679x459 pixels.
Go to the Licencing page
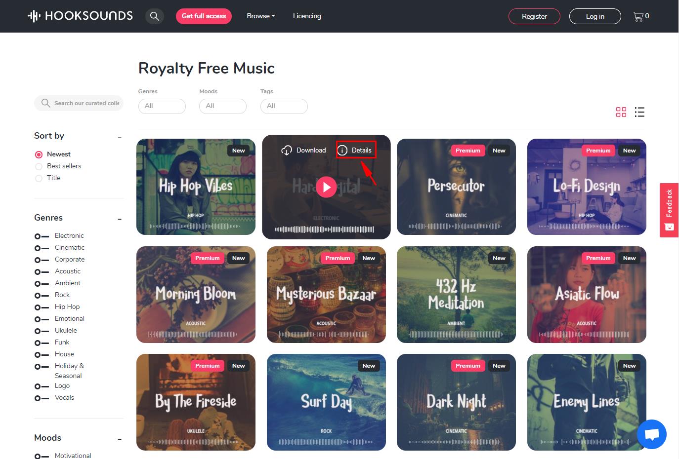click(307, 16)
